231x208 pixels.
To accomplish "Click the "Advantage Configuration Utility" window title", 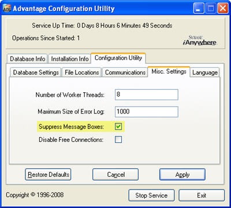I will (x=64, y=9).
